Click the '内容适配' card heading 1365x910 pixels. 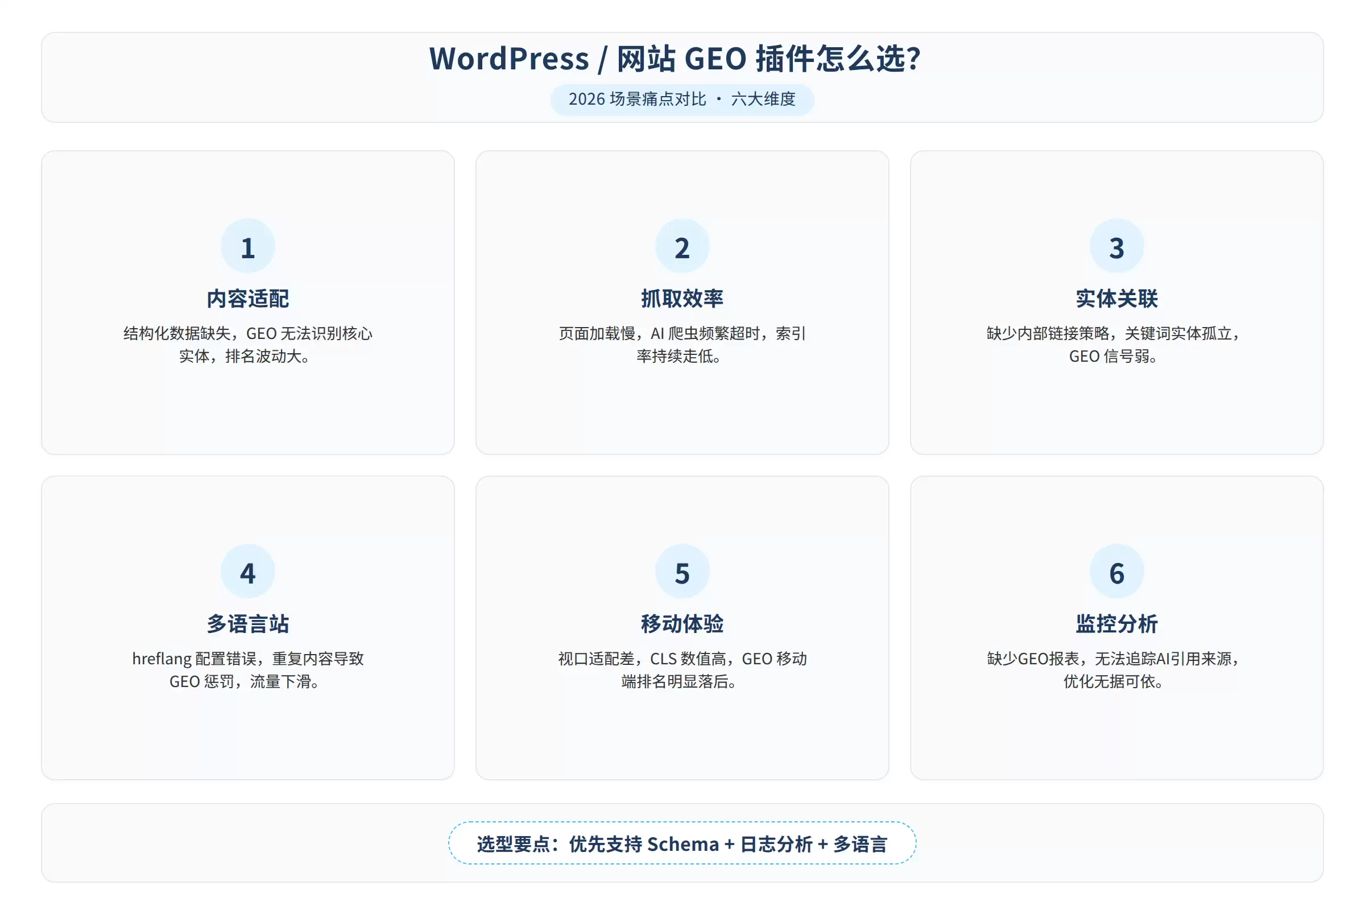(248, 298)
